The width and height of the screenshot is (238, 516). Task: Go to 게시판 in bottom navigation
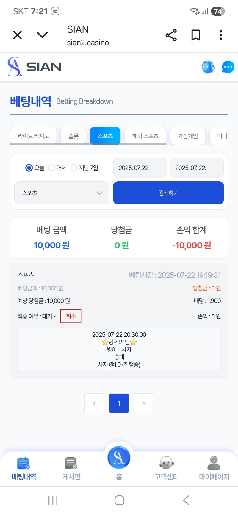[x=71, y=469]
